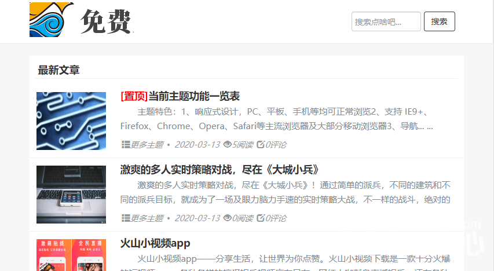
Task: Click the eye icon next to 5阅读
Action: (x=227, y=144)
